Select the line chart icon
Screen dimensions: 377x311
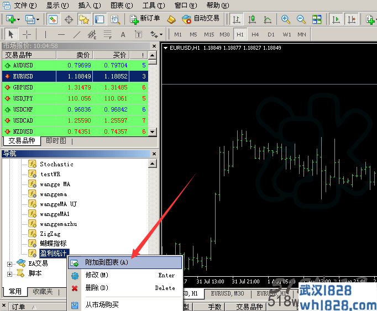267,19
